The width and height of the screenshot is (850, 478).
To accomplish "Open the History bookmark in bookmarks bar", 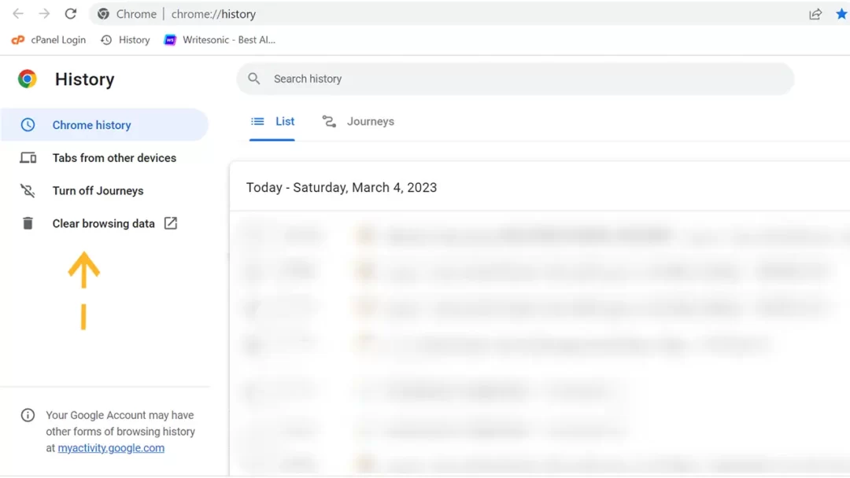I will [125, 40].
